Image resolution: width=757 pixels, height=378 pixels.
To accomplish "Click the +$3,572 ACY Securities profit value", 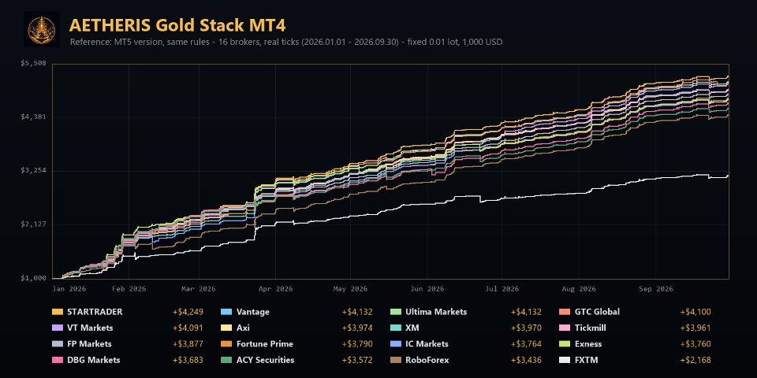I will pos(356,360).
